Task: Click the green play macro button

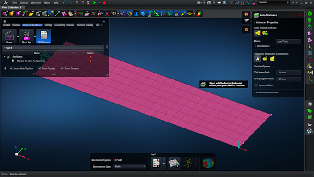Action: click(94, 3)
